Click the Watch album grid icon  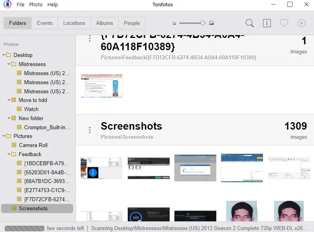[x=19, y=109]
